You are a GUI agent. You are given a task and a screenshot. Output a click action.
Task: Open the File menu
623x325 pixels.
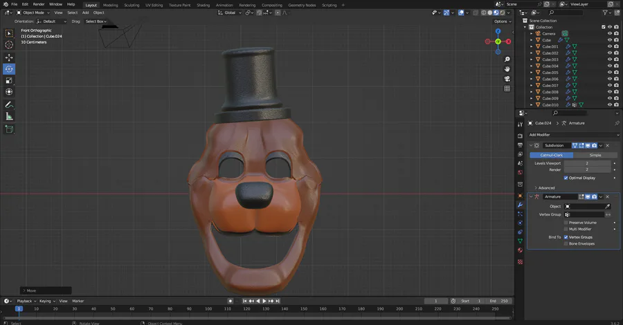(x=15, y=4)
